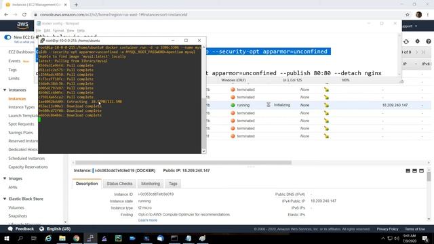Click the Feedback speech bubble icon
Screen dimensions: 434x244
coord(11,229)
